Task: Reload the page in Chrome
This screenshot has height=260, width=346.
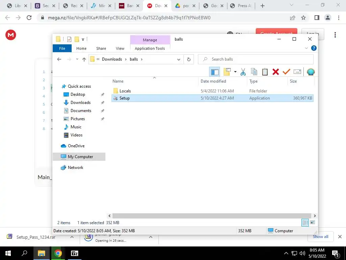Action: point(29,18)
